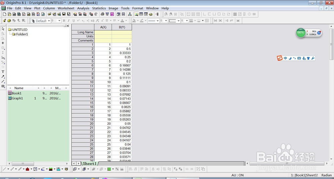The width and height of the screenshot is (334, 179).
Task: Open the Analysis menu
Action: [x=83, y=8]
